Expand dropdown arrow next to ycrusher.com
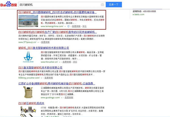 [41, 78]
